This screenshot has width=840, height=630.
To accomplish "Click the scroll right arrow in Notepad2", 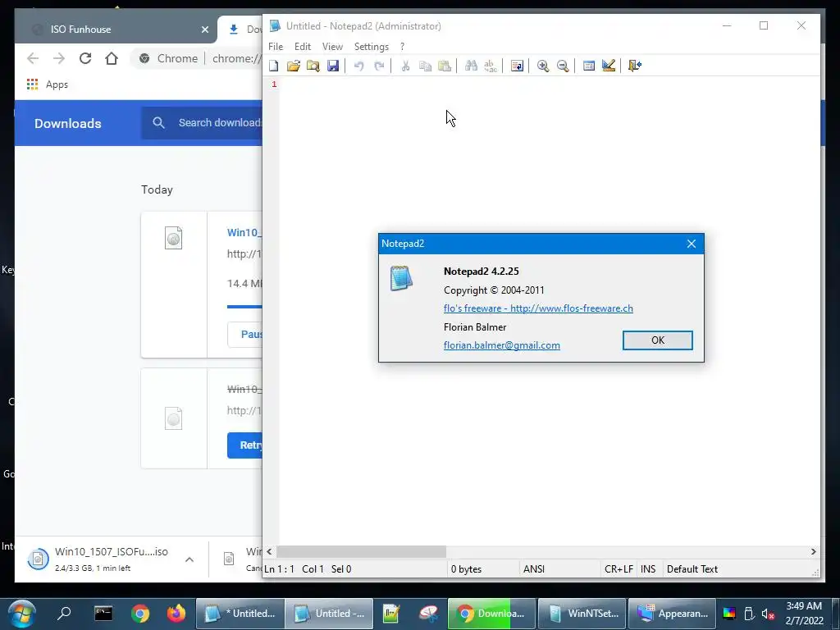I will 813,551.
